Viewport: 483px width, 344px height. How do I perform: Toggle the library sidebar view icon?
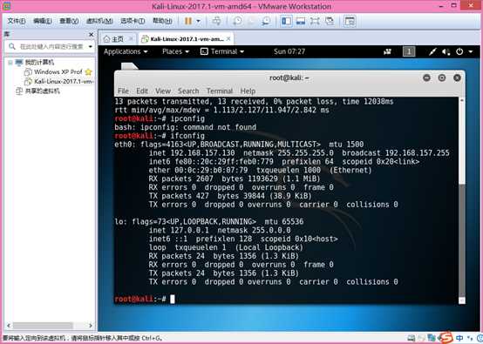[286, 21]
